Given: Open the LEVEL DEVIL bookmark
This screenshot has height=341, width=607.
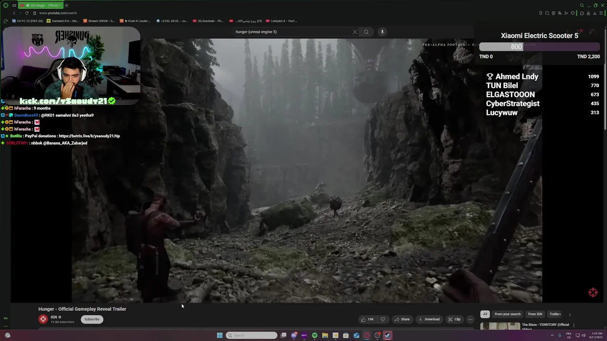Looking at the screenshot, I should point(172,21).
